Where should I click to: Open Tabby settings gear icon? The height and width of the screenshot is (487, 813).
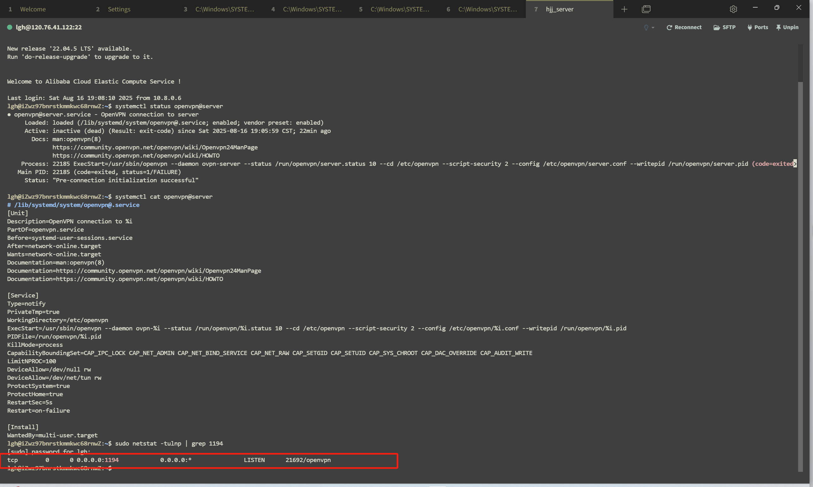(x=733, y=9)
